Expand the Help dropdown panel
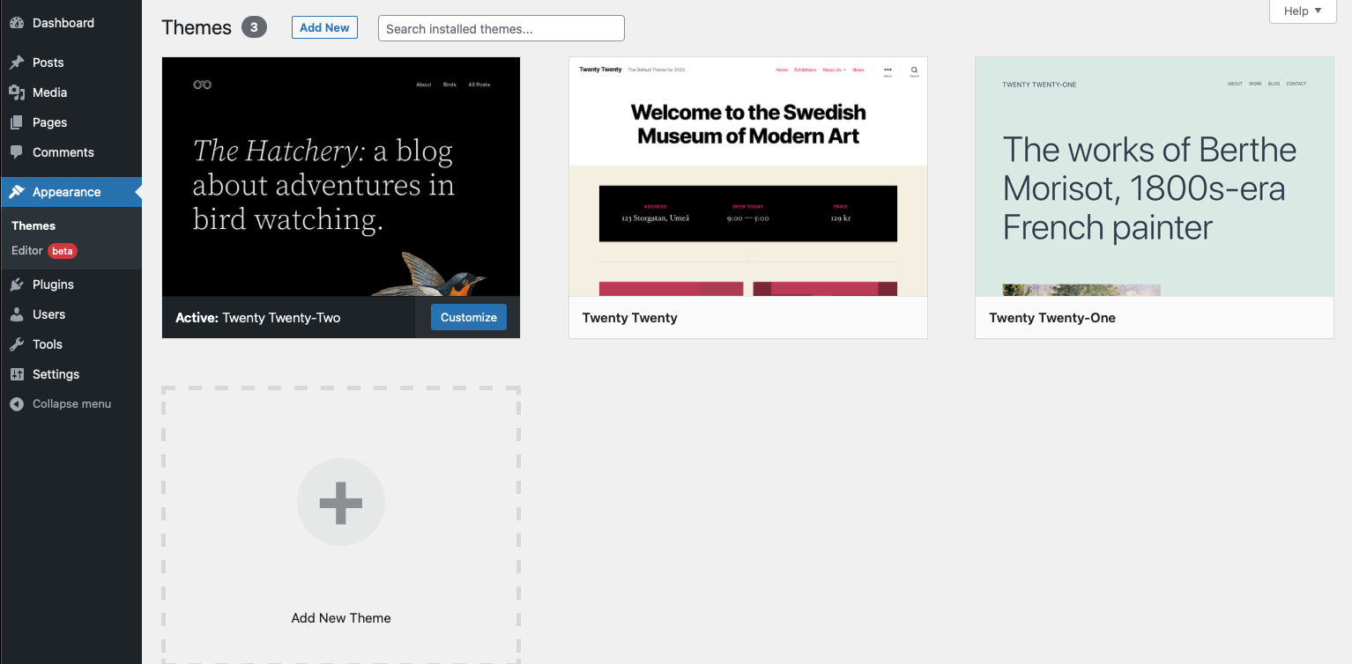The image size is (1352, 664). coord(1302,11)
